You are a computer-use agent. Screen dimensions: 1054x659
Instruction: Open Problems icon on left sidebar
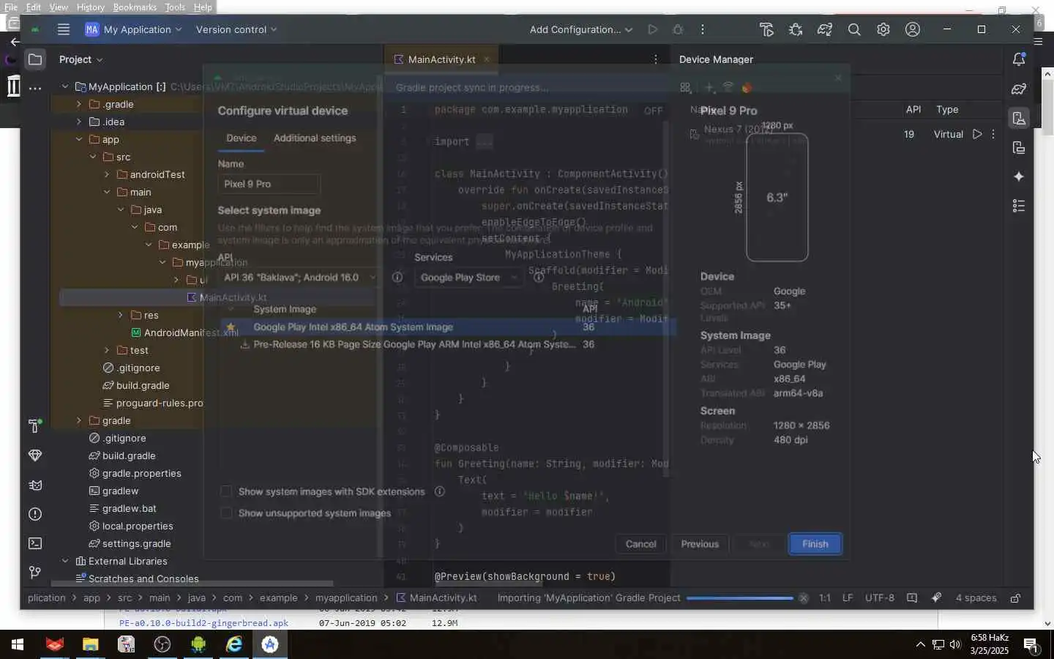[35, 514]
